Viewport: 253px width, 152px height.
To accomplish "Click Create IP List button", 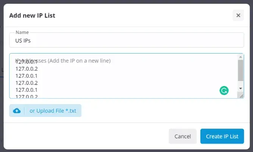I will [x=222, y=136].
